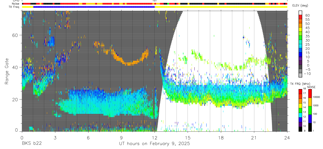The image size is (323, 149).
Task: Click the 'TX Freq' row label at top left
Action: (x=14, y=7)
